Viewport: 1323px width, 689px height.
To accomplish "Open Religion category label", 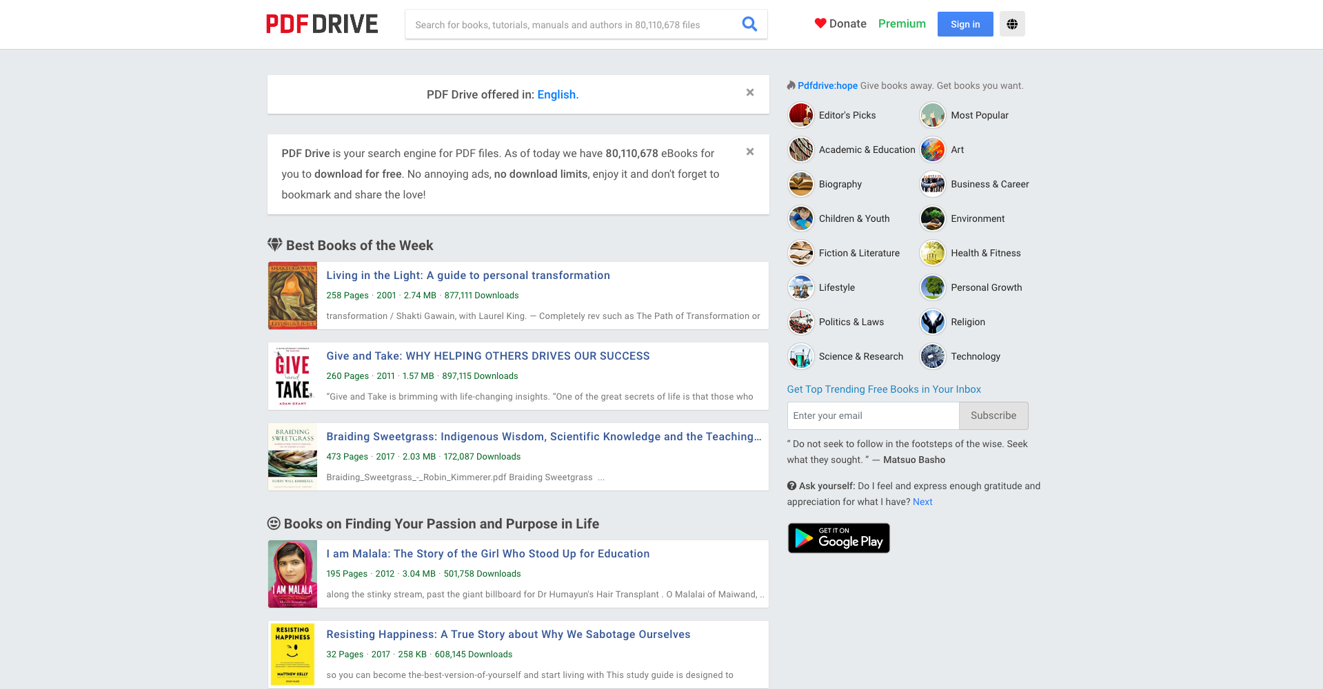I will pos(968,322).
